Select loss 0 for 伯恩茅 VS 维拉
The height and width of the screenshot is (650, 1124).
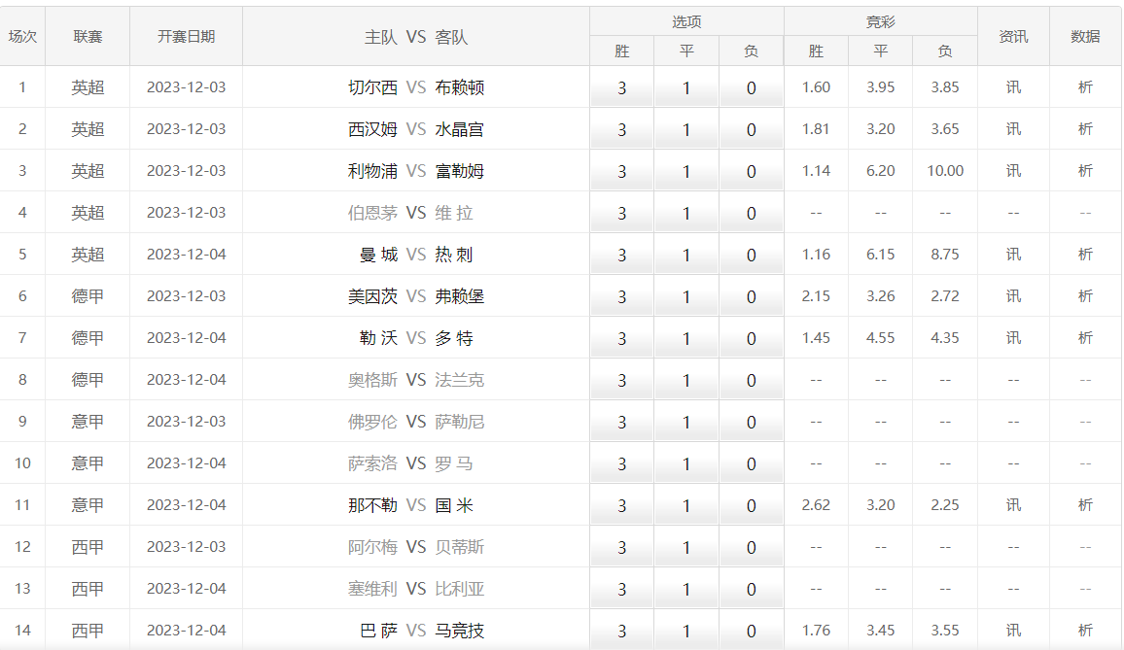751,213
